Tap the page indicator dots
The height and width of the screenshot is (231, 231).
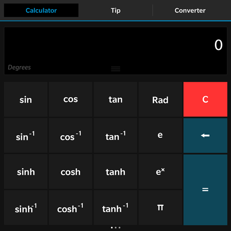coord(115,227)
